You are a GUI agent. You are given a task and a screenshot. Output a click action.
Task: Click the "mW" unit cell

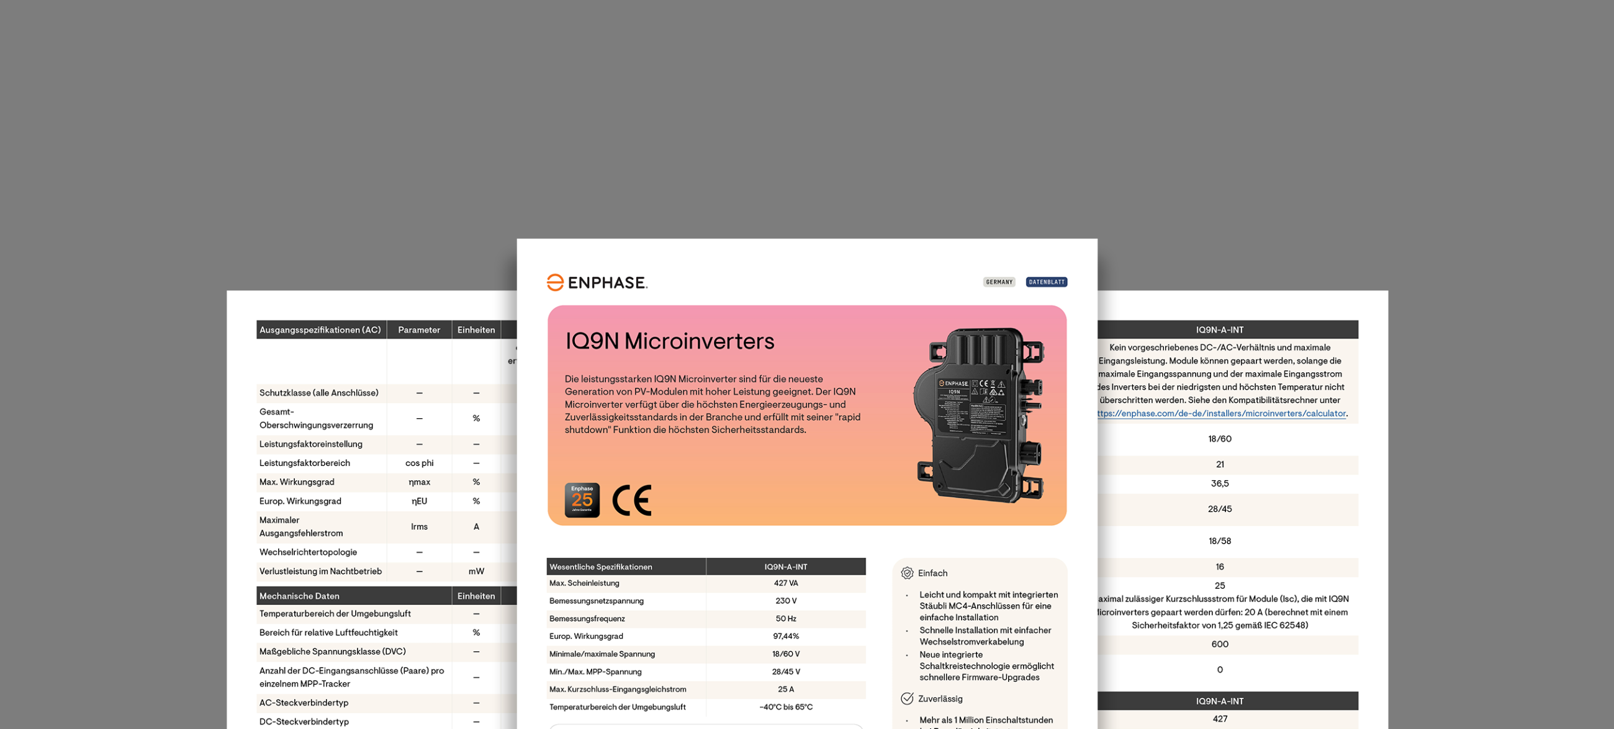pyautogui.click(x=476, y=571)
